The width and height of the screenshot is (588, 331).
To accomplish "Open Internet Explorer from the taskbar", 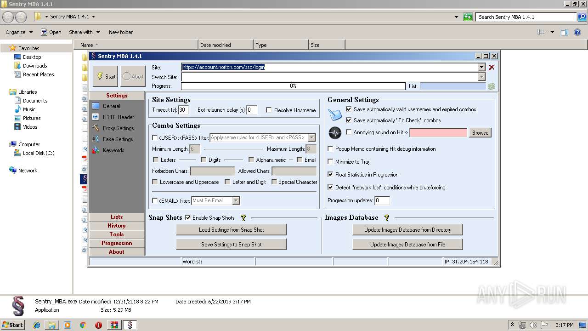I will pos(37,325).
